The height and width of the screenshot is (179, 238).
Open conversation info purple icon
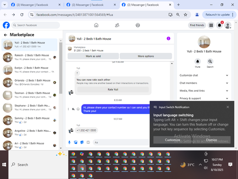click(169, 39)
